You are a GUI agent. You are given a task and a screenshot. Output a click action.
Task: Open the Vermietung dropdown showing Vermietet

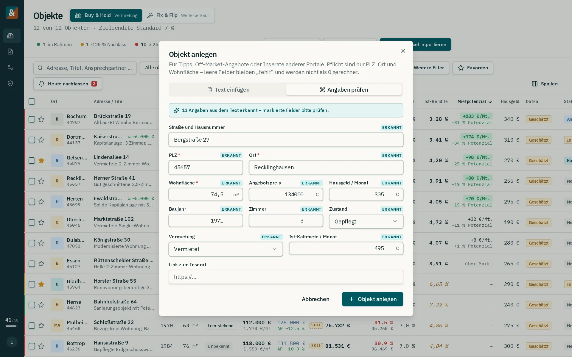226,249
